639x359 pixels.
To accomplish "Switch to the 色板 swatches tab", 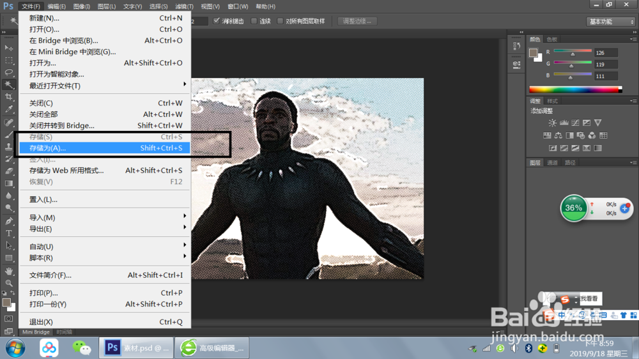I will [x=552, y=39].
